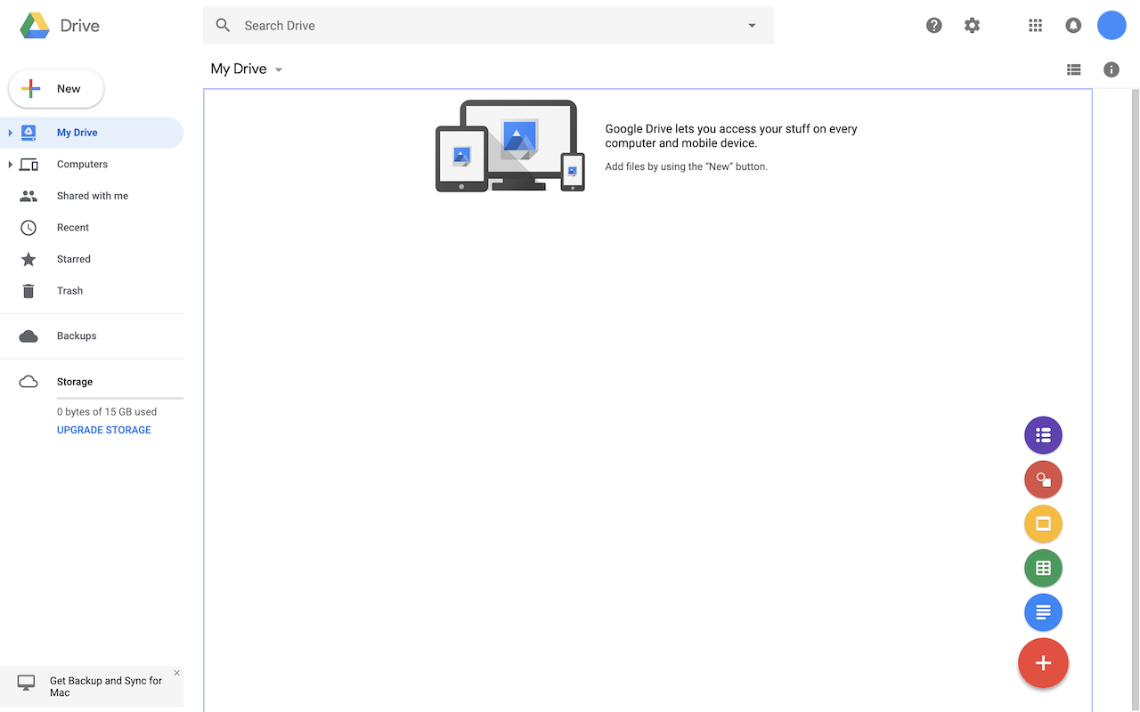Click the UPGRADE STORAGE link
1140x712 pixels.
104,430
